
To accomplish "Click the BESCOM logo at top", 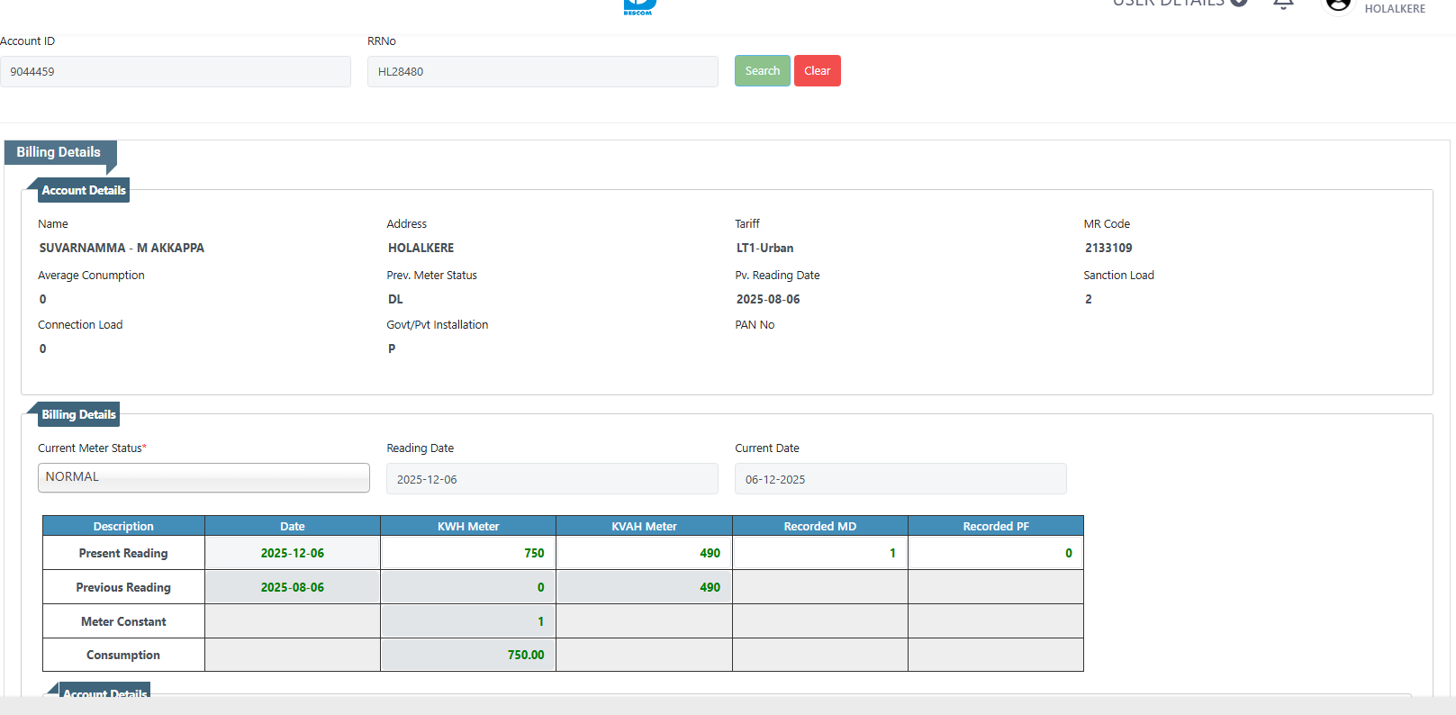I will [639, 6].
